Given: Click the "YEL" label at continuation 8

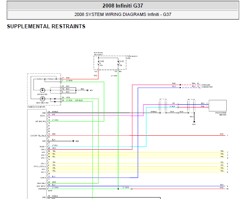Looking at the screenshot, I should 222,171.
